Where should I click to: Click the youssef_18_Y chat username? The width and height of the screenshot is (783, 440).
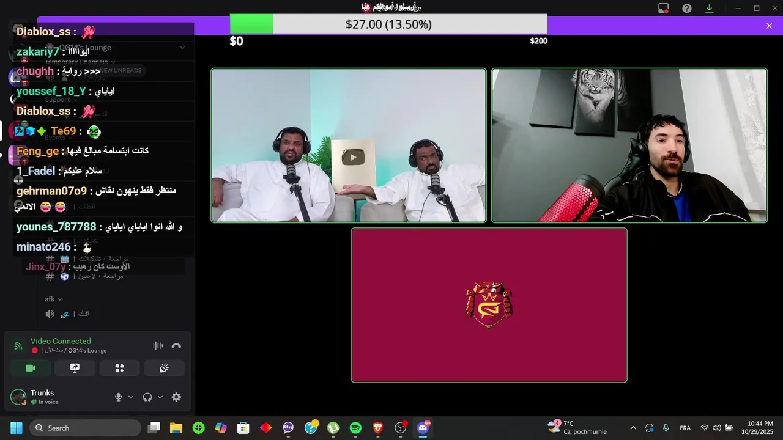(x=51, y=91)
